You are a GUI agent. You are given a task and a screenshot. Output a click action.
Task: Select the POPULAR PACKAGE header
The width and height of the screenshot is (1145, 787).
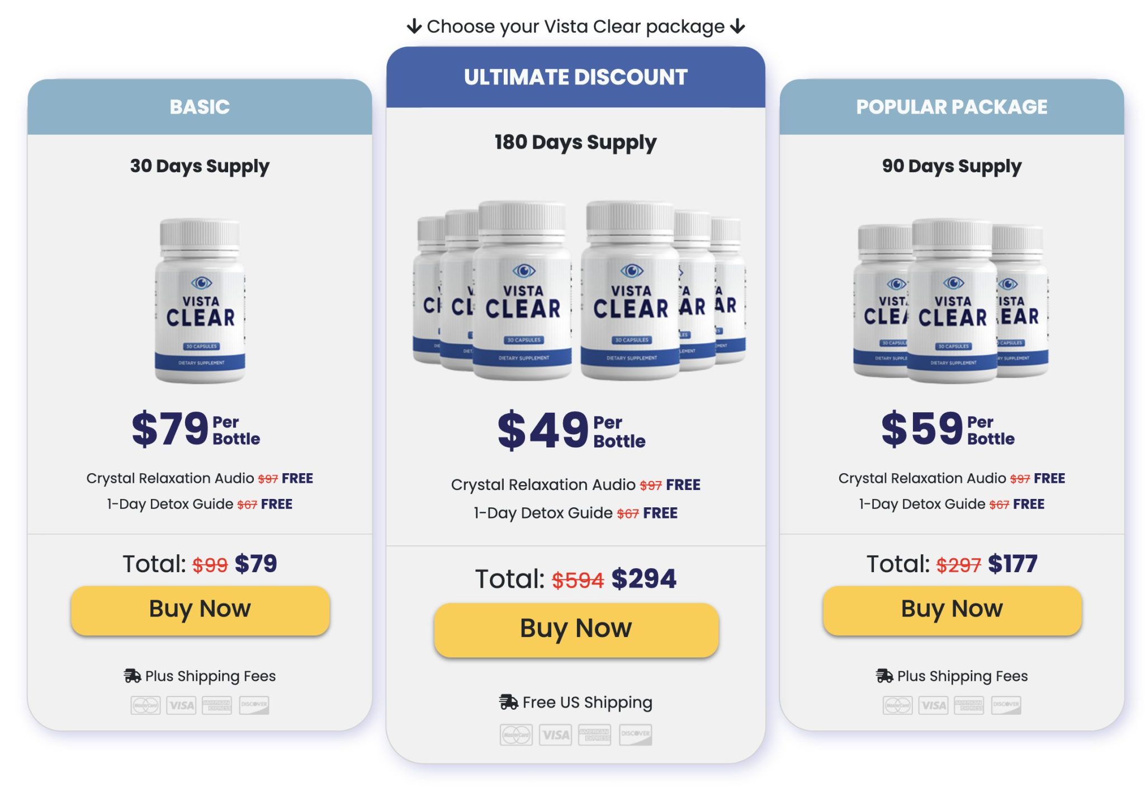pos(952,107)
